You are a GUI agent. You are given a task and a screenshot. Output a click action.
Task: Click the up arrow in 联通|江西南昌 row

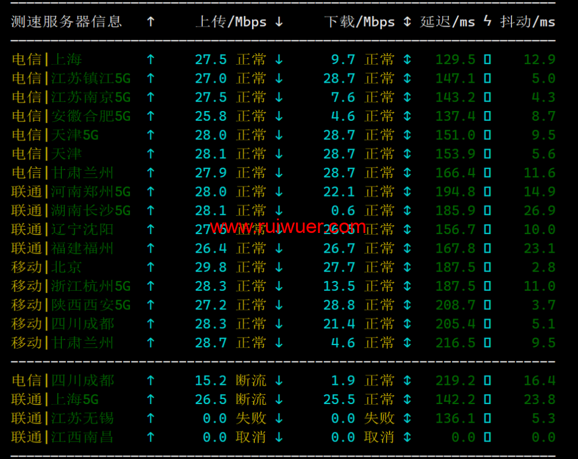[151, 437]
